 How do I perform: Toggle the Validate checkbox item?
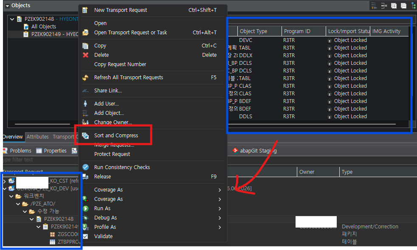pyautogui.click(x=85, y=236)
